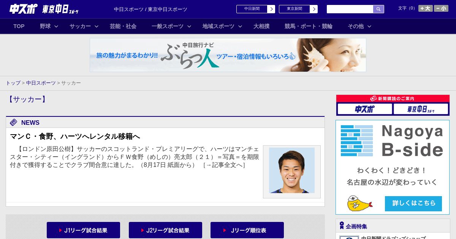Viewport: 456px width, 239px height.
Task: Open the 野球 menu item
Action: (x=45, y=26)
